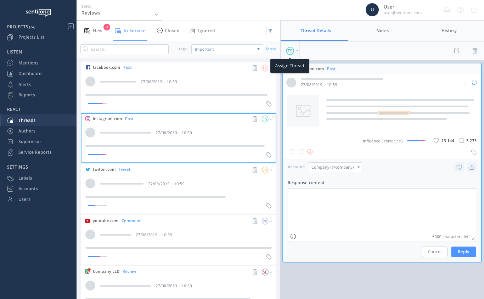The height and width of the screenshot is (299, 484).
Task: Add a new project with the plus icon
Action: 71,26
